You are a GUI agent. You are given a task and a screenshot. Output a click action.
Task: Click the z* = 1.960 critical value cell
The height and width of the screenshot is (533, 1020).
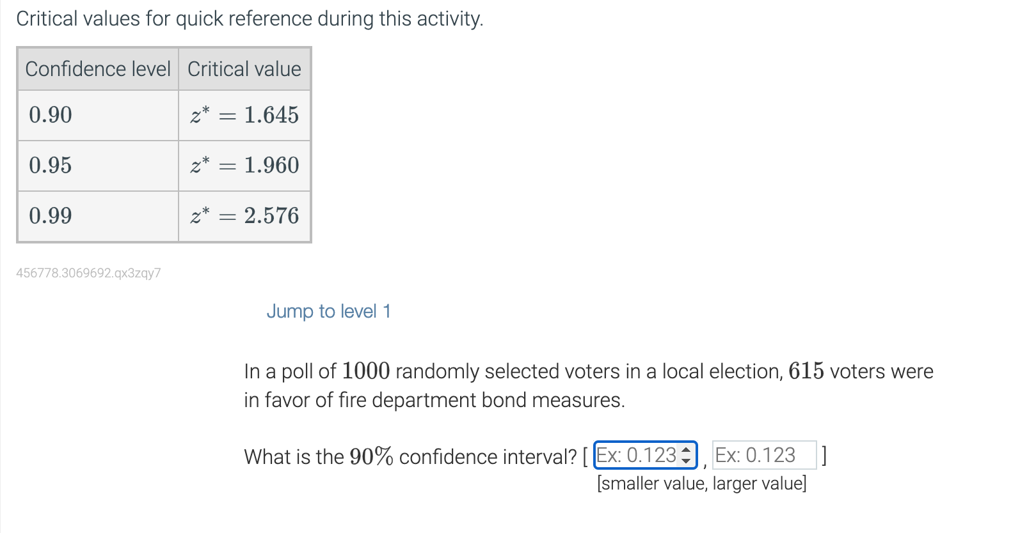(244, 166)
